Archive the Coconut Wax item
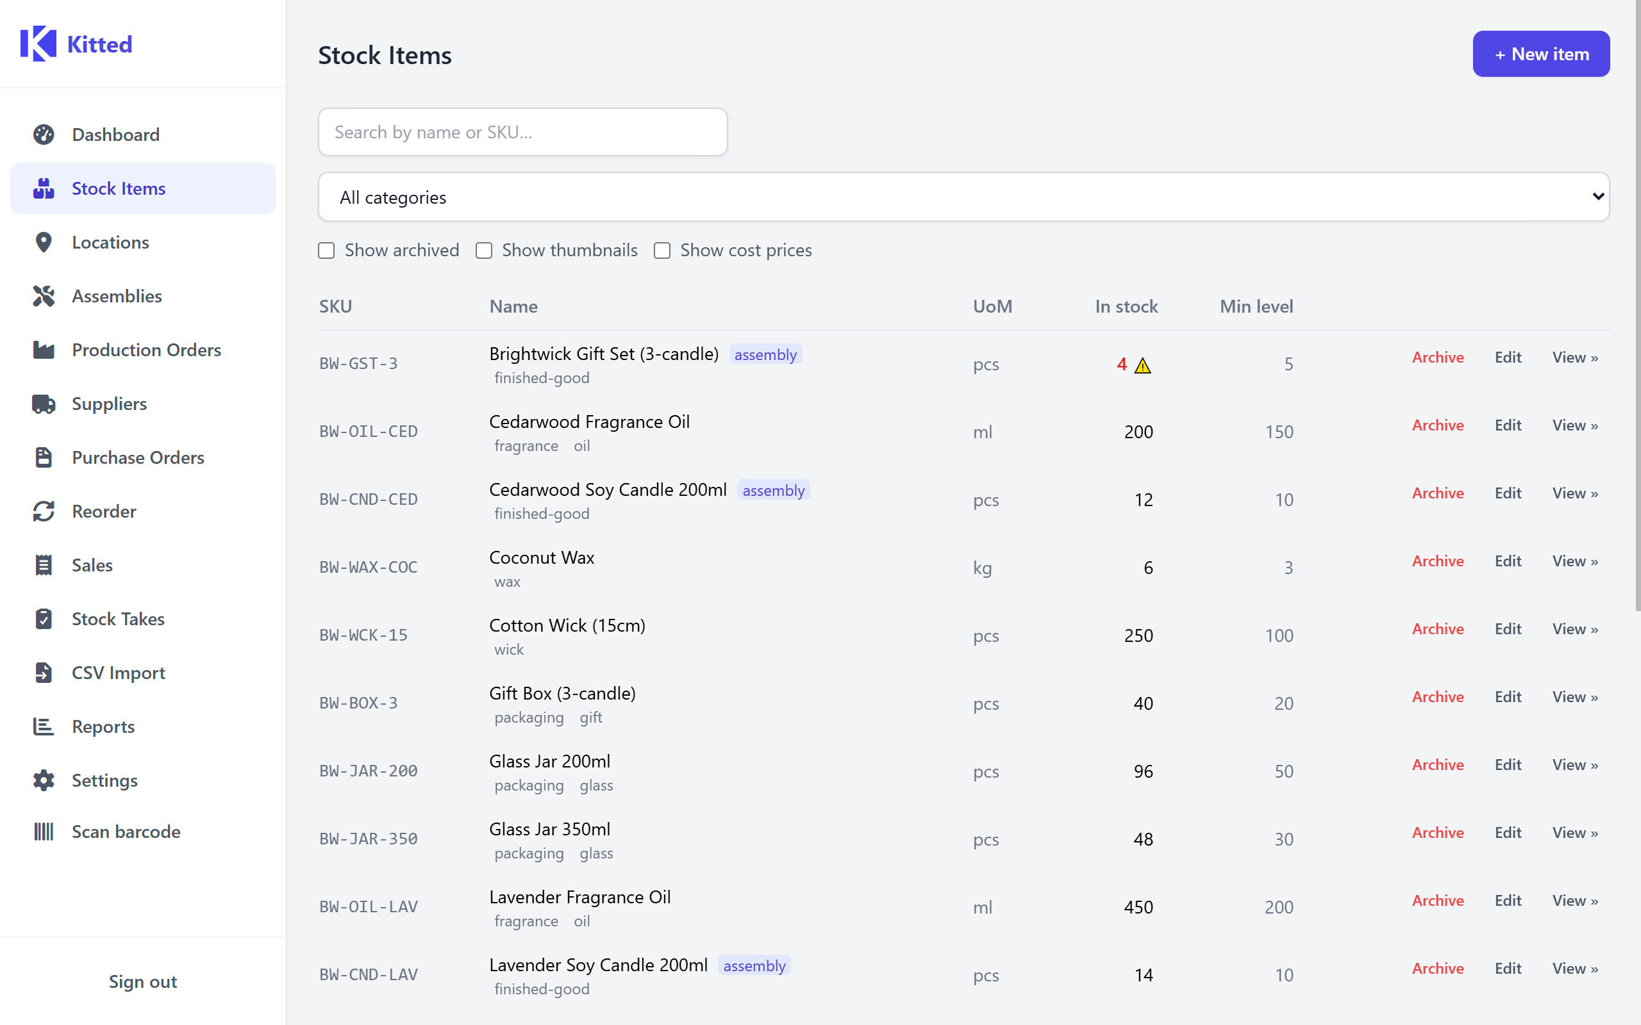The height and width of the screenshot is (1025, 1641). point(1437,561)
